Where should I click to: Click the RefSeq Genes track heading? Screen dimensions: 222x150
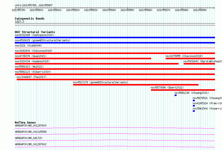(x=25, y=122)
